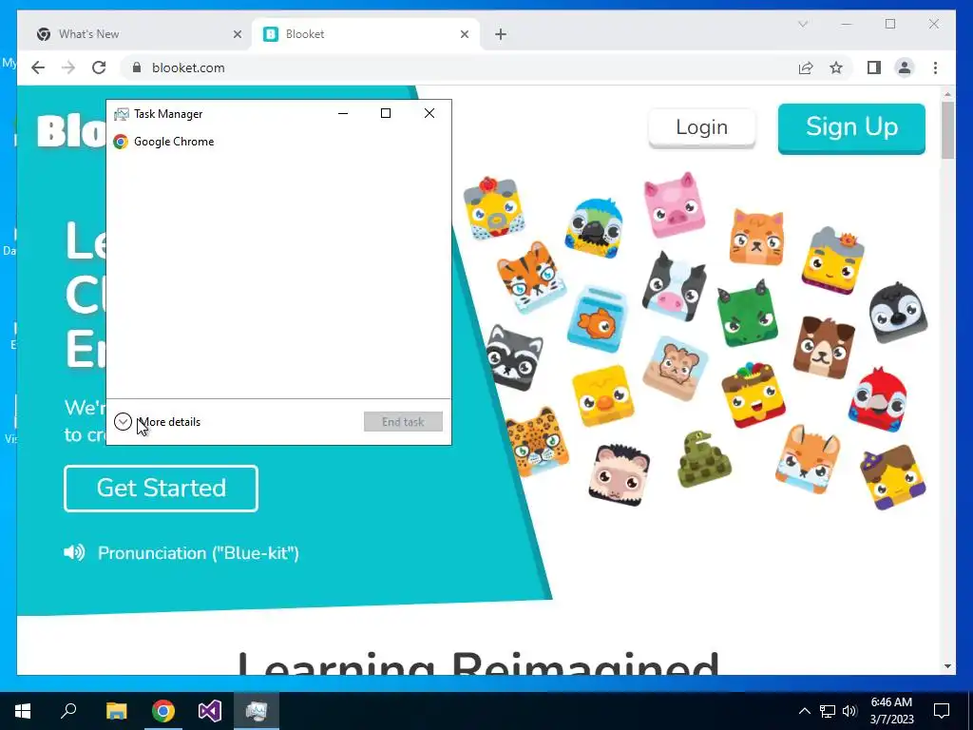Click the hedgehog Blook
This screenshot has height=730, width=973.
point(619,475)
